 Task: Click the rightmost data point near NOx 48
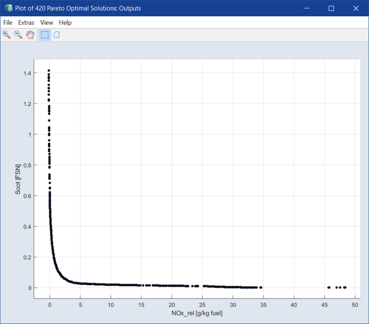[x=345, y=288]
